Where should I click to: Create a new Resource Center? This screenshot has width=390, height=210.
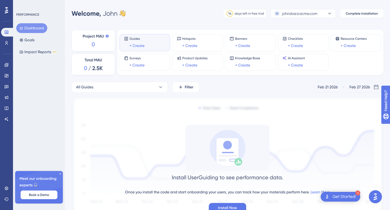[348, 46]
